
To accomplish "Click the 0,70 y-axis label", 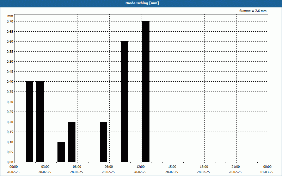I will coord(10,21).
